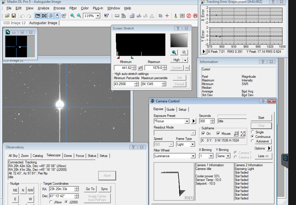Select the Single exposure radio button
This screenshot has width=296, height=205.
tap(252, 132)
